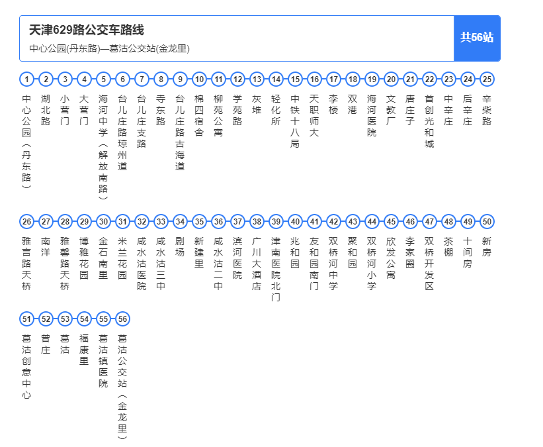Select station marker 15 for 中铁十八局
This screenshot has width=543, height=447.
[294, 80]
